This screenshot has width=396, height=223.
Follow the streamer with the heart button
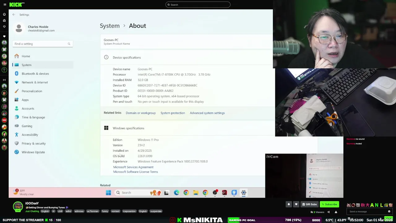click(296, 204)
